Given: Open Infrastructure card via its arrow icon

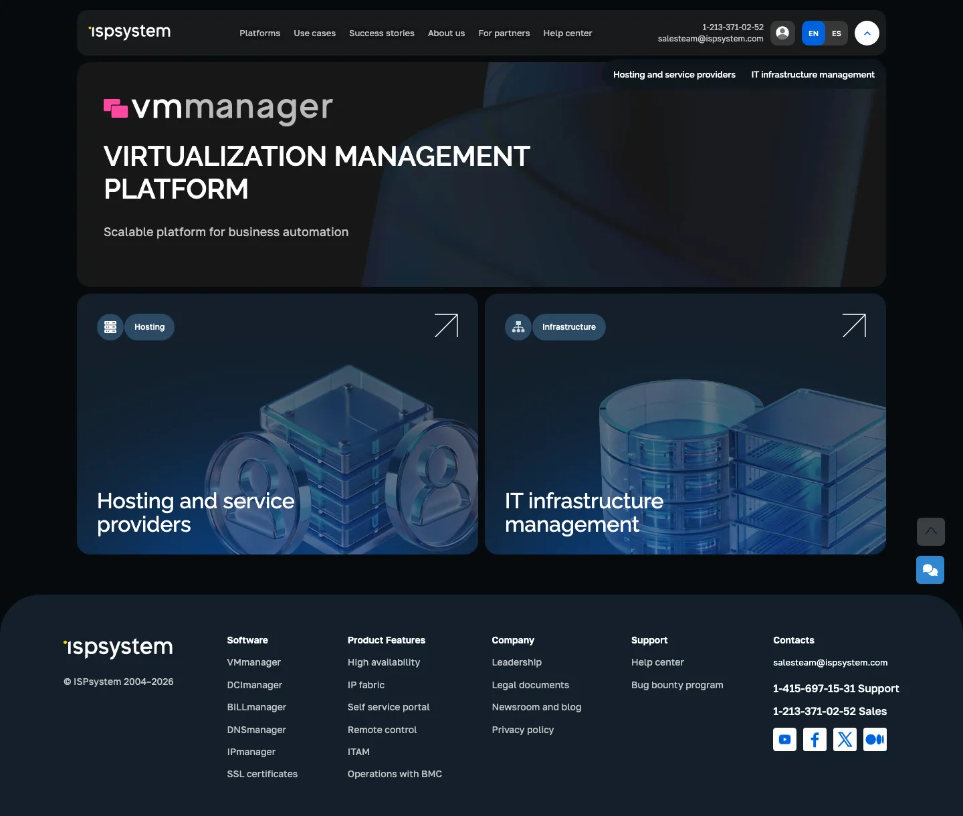Looking at the screenshot, I should [x=854, y=326].
